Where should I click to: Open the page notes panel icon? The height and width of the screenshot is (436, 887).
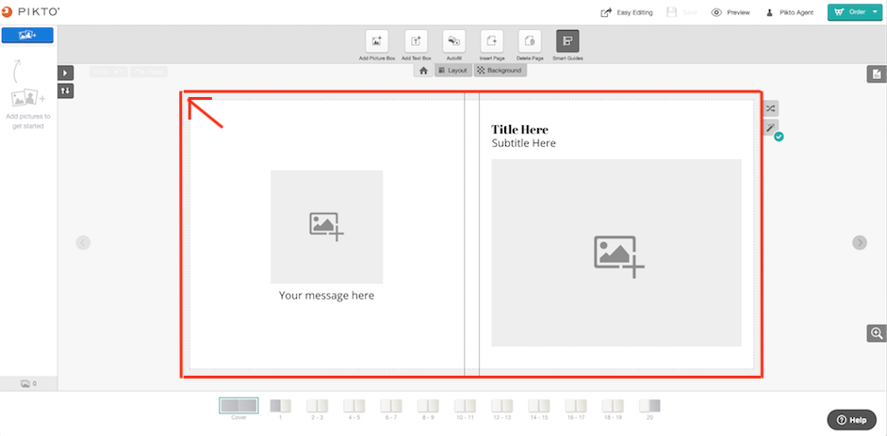click(877, 74)
